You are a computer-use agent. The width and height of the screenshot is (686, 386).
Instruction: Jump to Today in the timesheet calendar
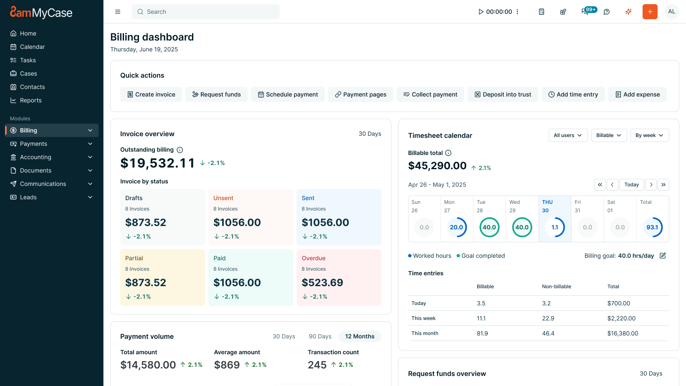tap(631, 184)
